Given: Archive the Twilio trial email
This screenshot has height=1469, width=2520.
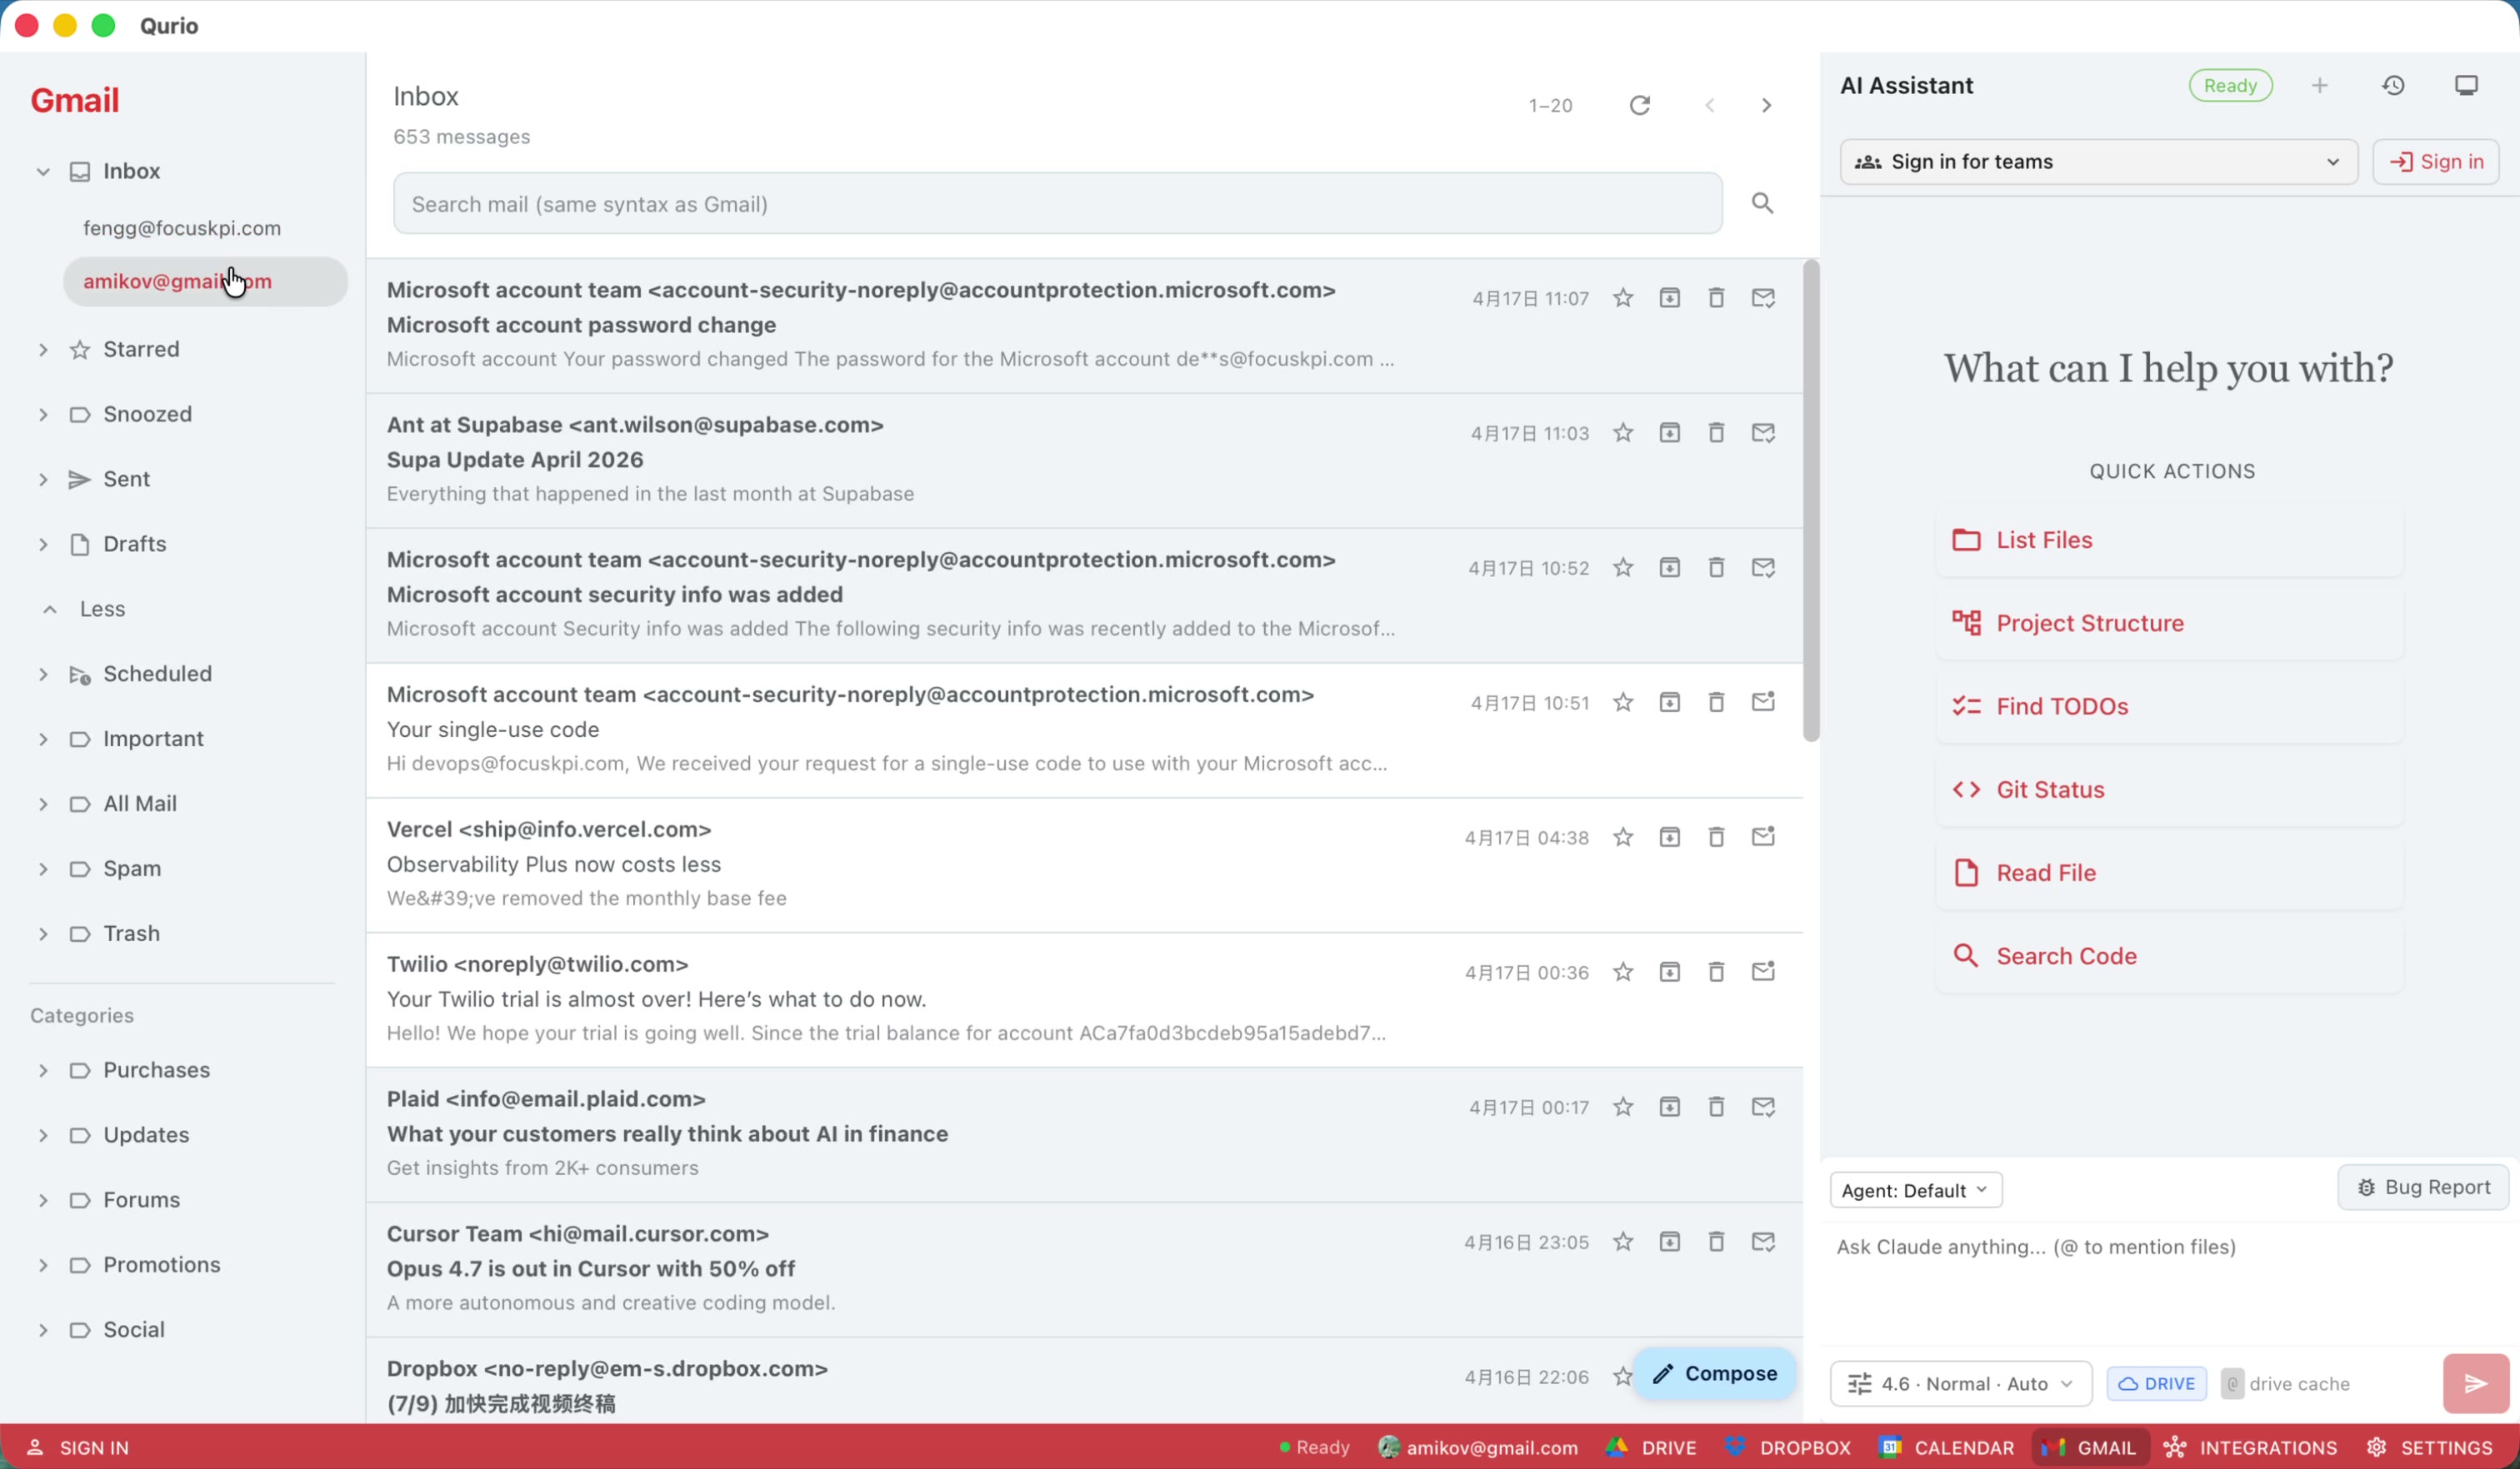Looking at the screenshot, I should pyautogui.click(x=1668, y=971).
